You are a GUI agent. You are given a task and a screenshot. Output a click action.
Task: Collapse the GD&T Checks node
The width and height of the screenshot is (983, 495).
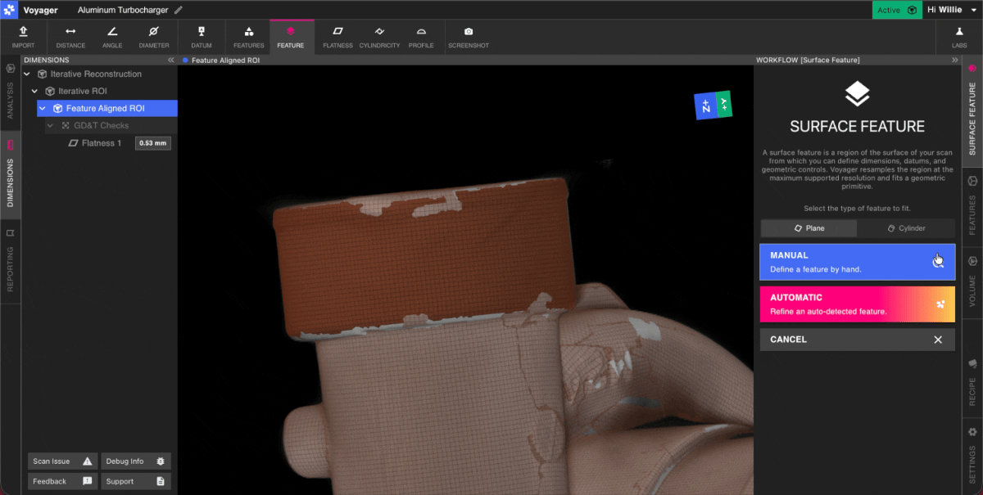click(50, 125)
